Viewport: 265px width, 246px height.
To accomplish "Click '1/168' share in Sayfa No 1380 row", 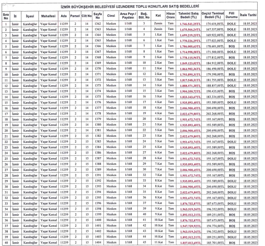I will pos(128,125).
